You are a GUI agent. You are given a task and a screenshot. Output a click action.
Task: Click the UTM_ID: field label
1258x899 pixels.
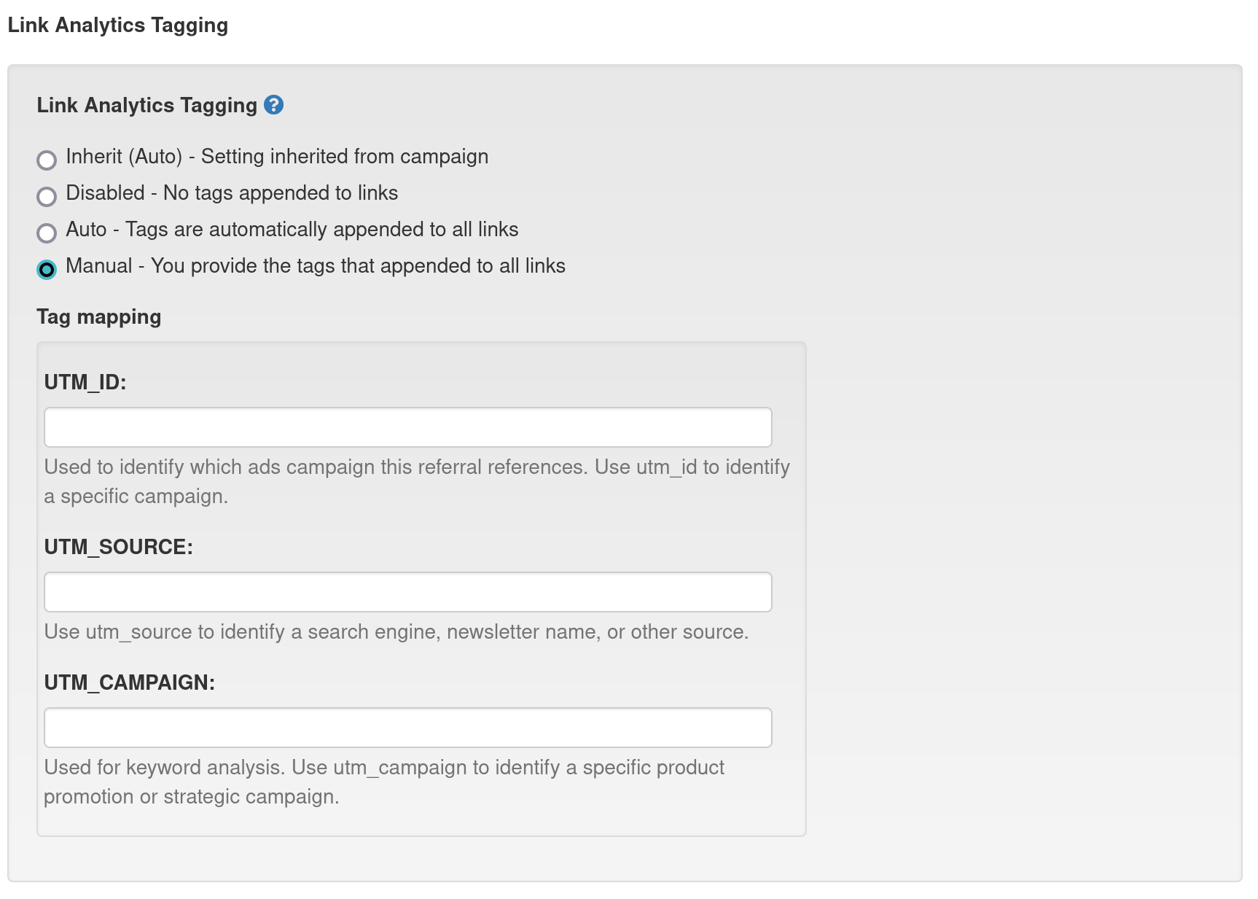(85, 382)
